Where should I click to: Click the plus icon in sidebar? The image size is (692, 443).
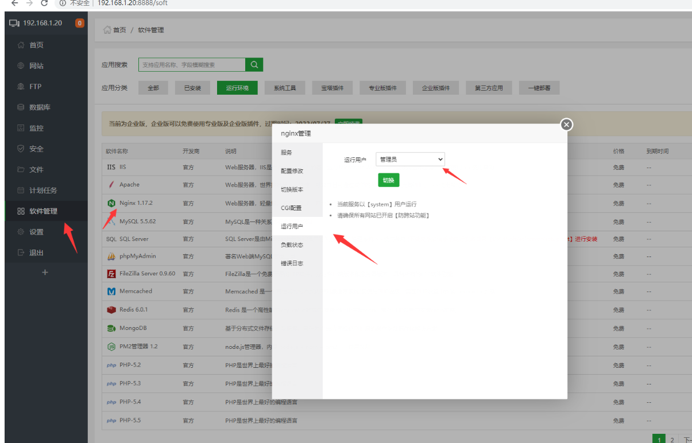tap(45, 273)
